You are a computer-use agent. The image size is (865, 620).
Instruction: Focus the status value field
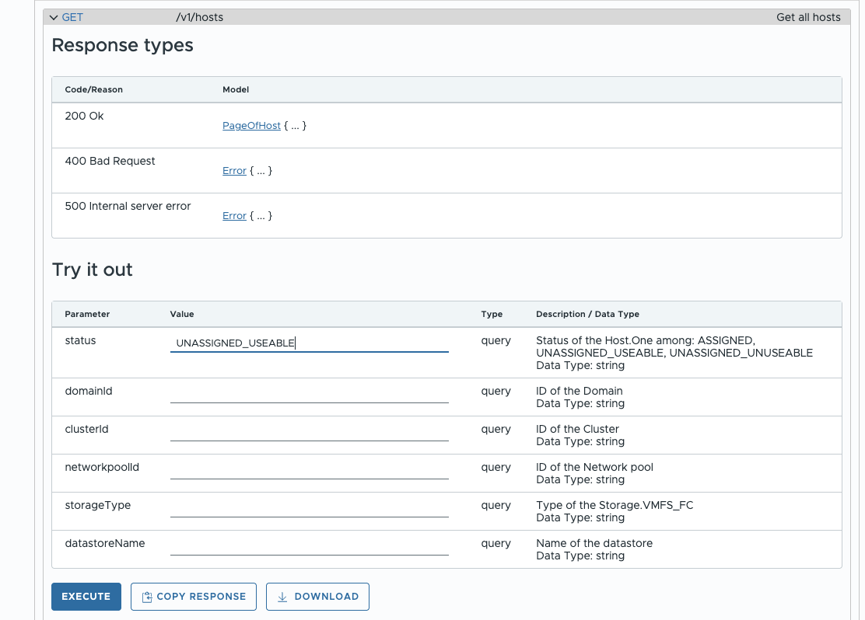tap(309, 343)
